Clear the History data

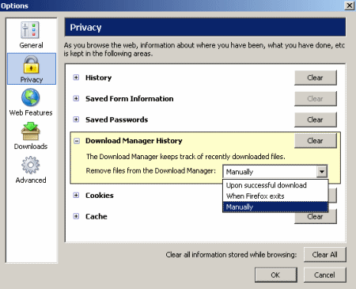coord(316,78)
